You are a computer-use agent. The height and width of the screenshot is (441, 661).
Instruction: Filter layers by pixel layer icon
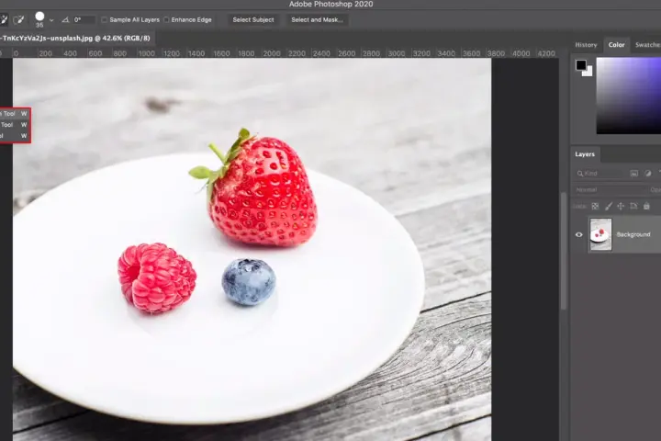click(634, 174)
